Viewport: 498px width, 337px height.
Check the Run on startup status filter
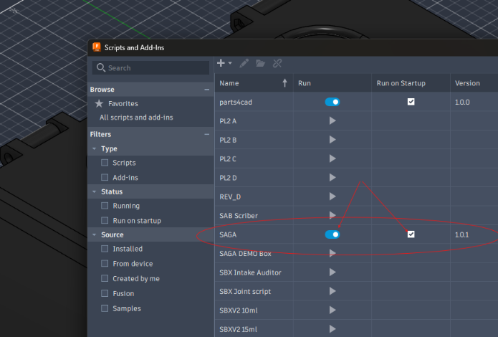coord(105,220)
